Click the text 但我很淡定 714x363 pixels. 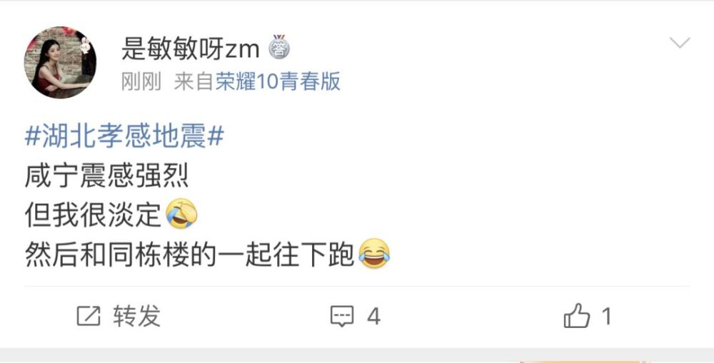(93, 215)
